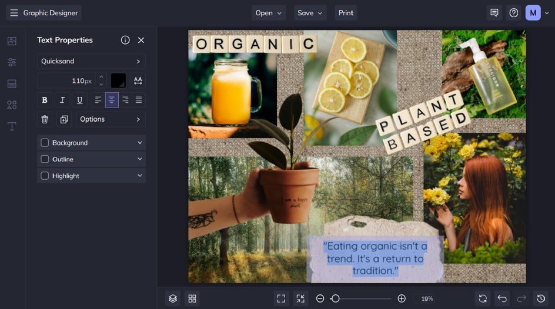Select the Text tool in sidebar
Viewport: 555px width, 309px height.
coord(12,126)
